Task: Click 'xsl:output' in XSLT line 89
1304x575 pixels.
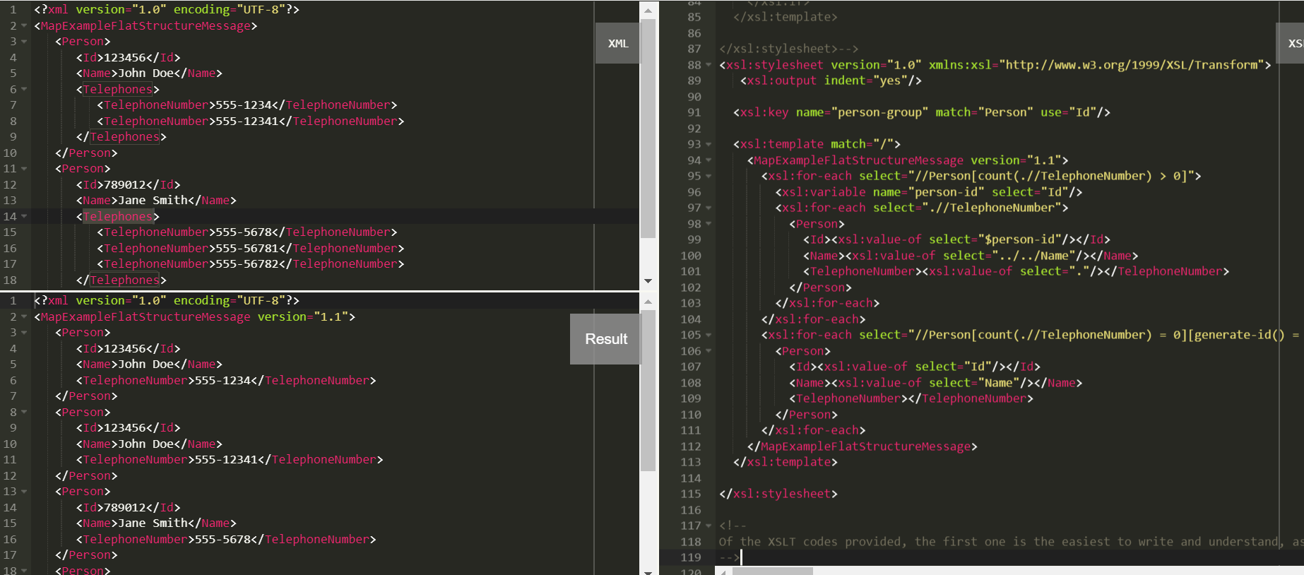Action: click(782, 81)
